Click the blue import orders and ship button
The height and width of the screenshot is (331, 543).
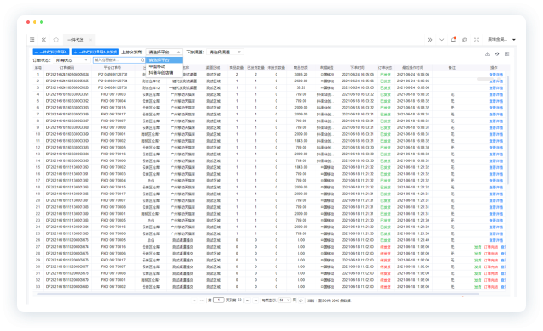pyautogui.click(x=95, y=52)
